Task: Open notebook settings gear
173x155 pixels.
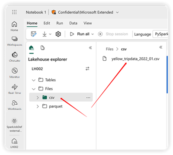Action: pos(58,34)
